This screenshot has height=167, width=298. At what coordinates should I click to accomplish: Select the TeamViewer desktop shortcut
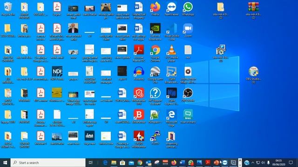point(171,9)
